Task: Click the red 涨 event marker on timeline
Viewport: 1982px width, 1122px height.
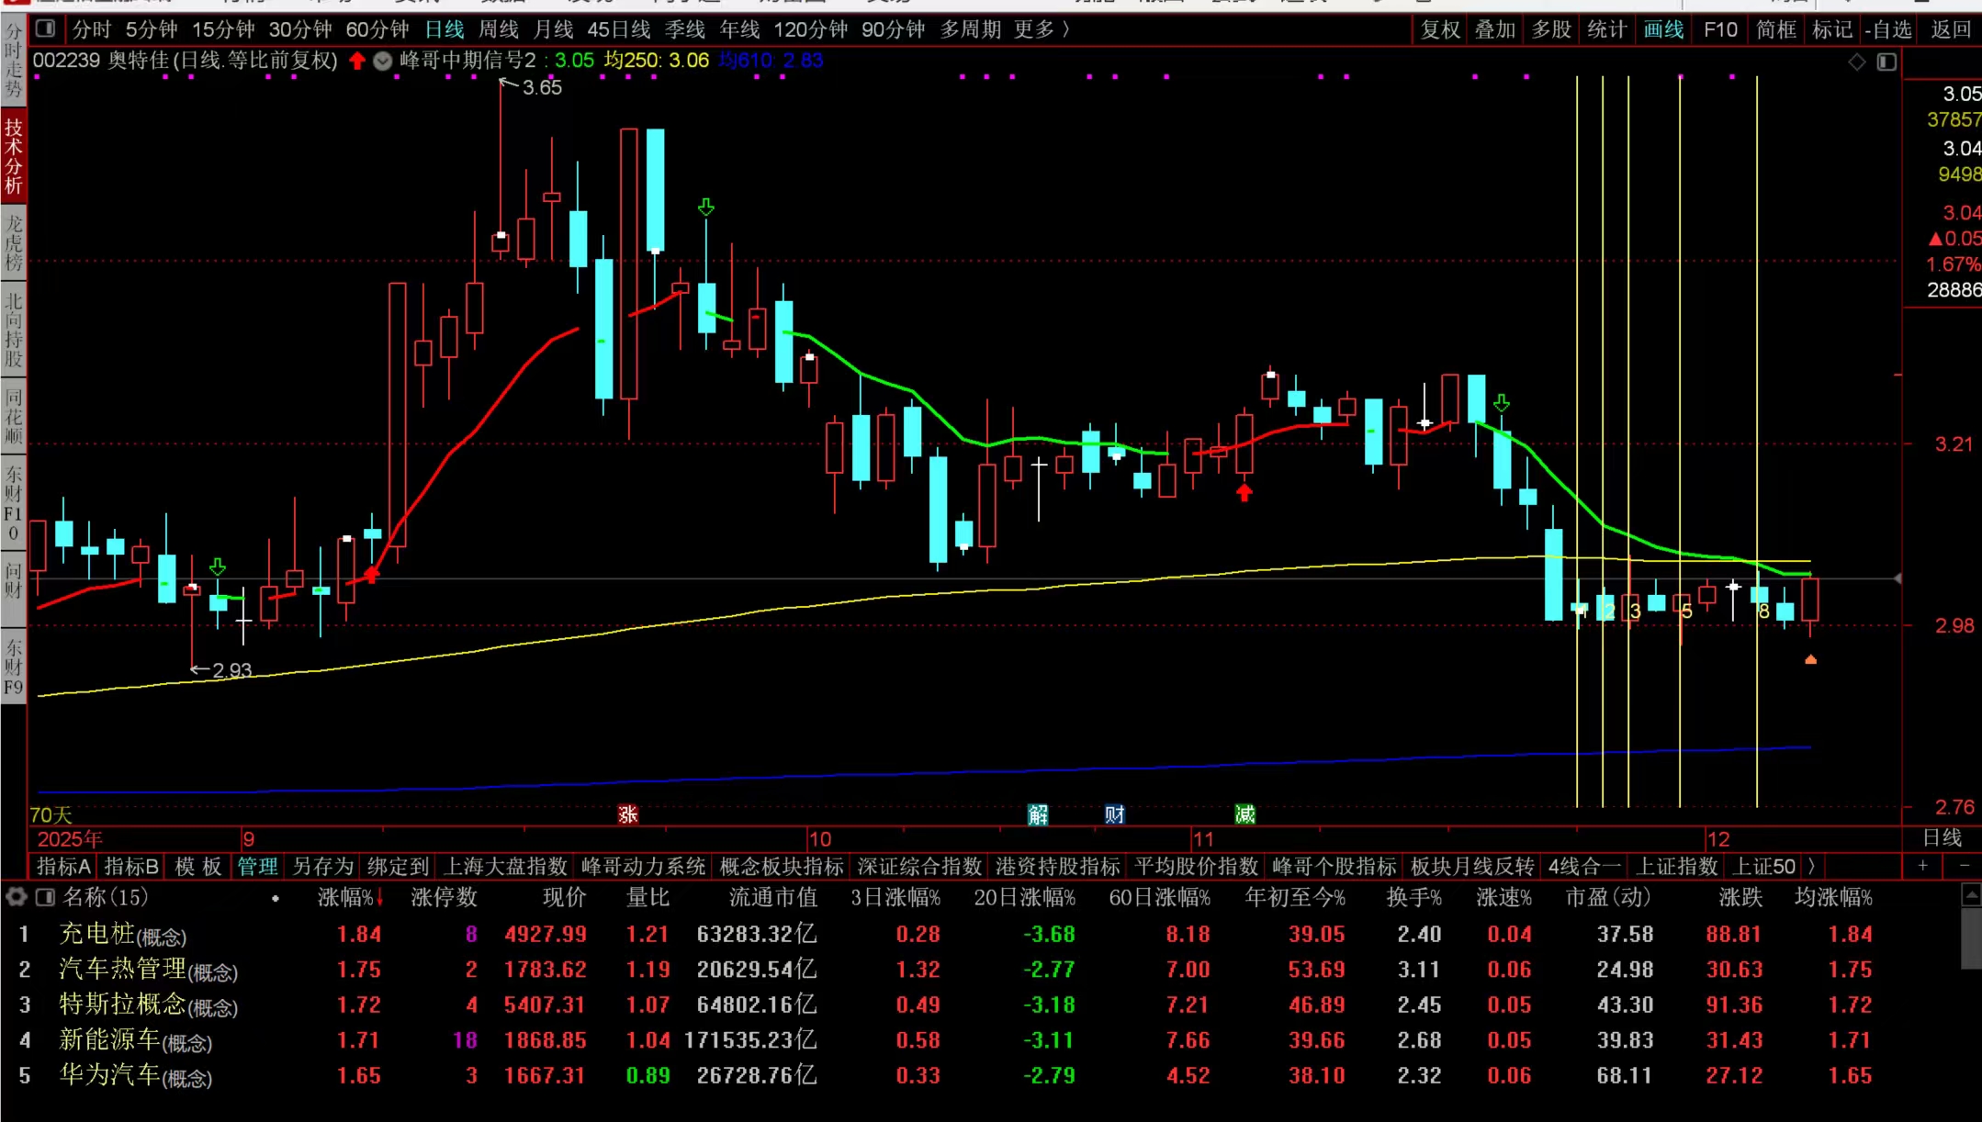Action: click(628, 814)
